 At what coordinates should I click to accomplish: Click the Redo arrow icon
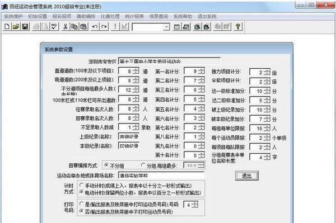104,26
